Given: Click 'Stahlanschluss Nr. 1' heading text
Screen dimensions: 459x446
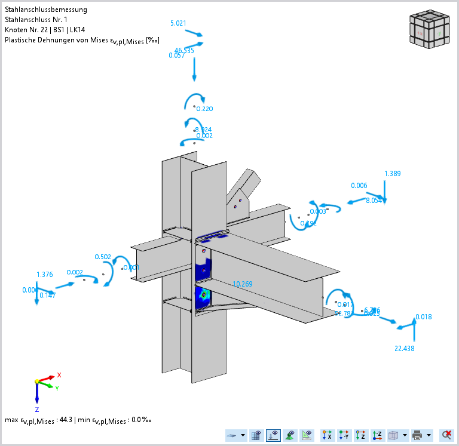Looking at the screenshot, I should (36, 20).
